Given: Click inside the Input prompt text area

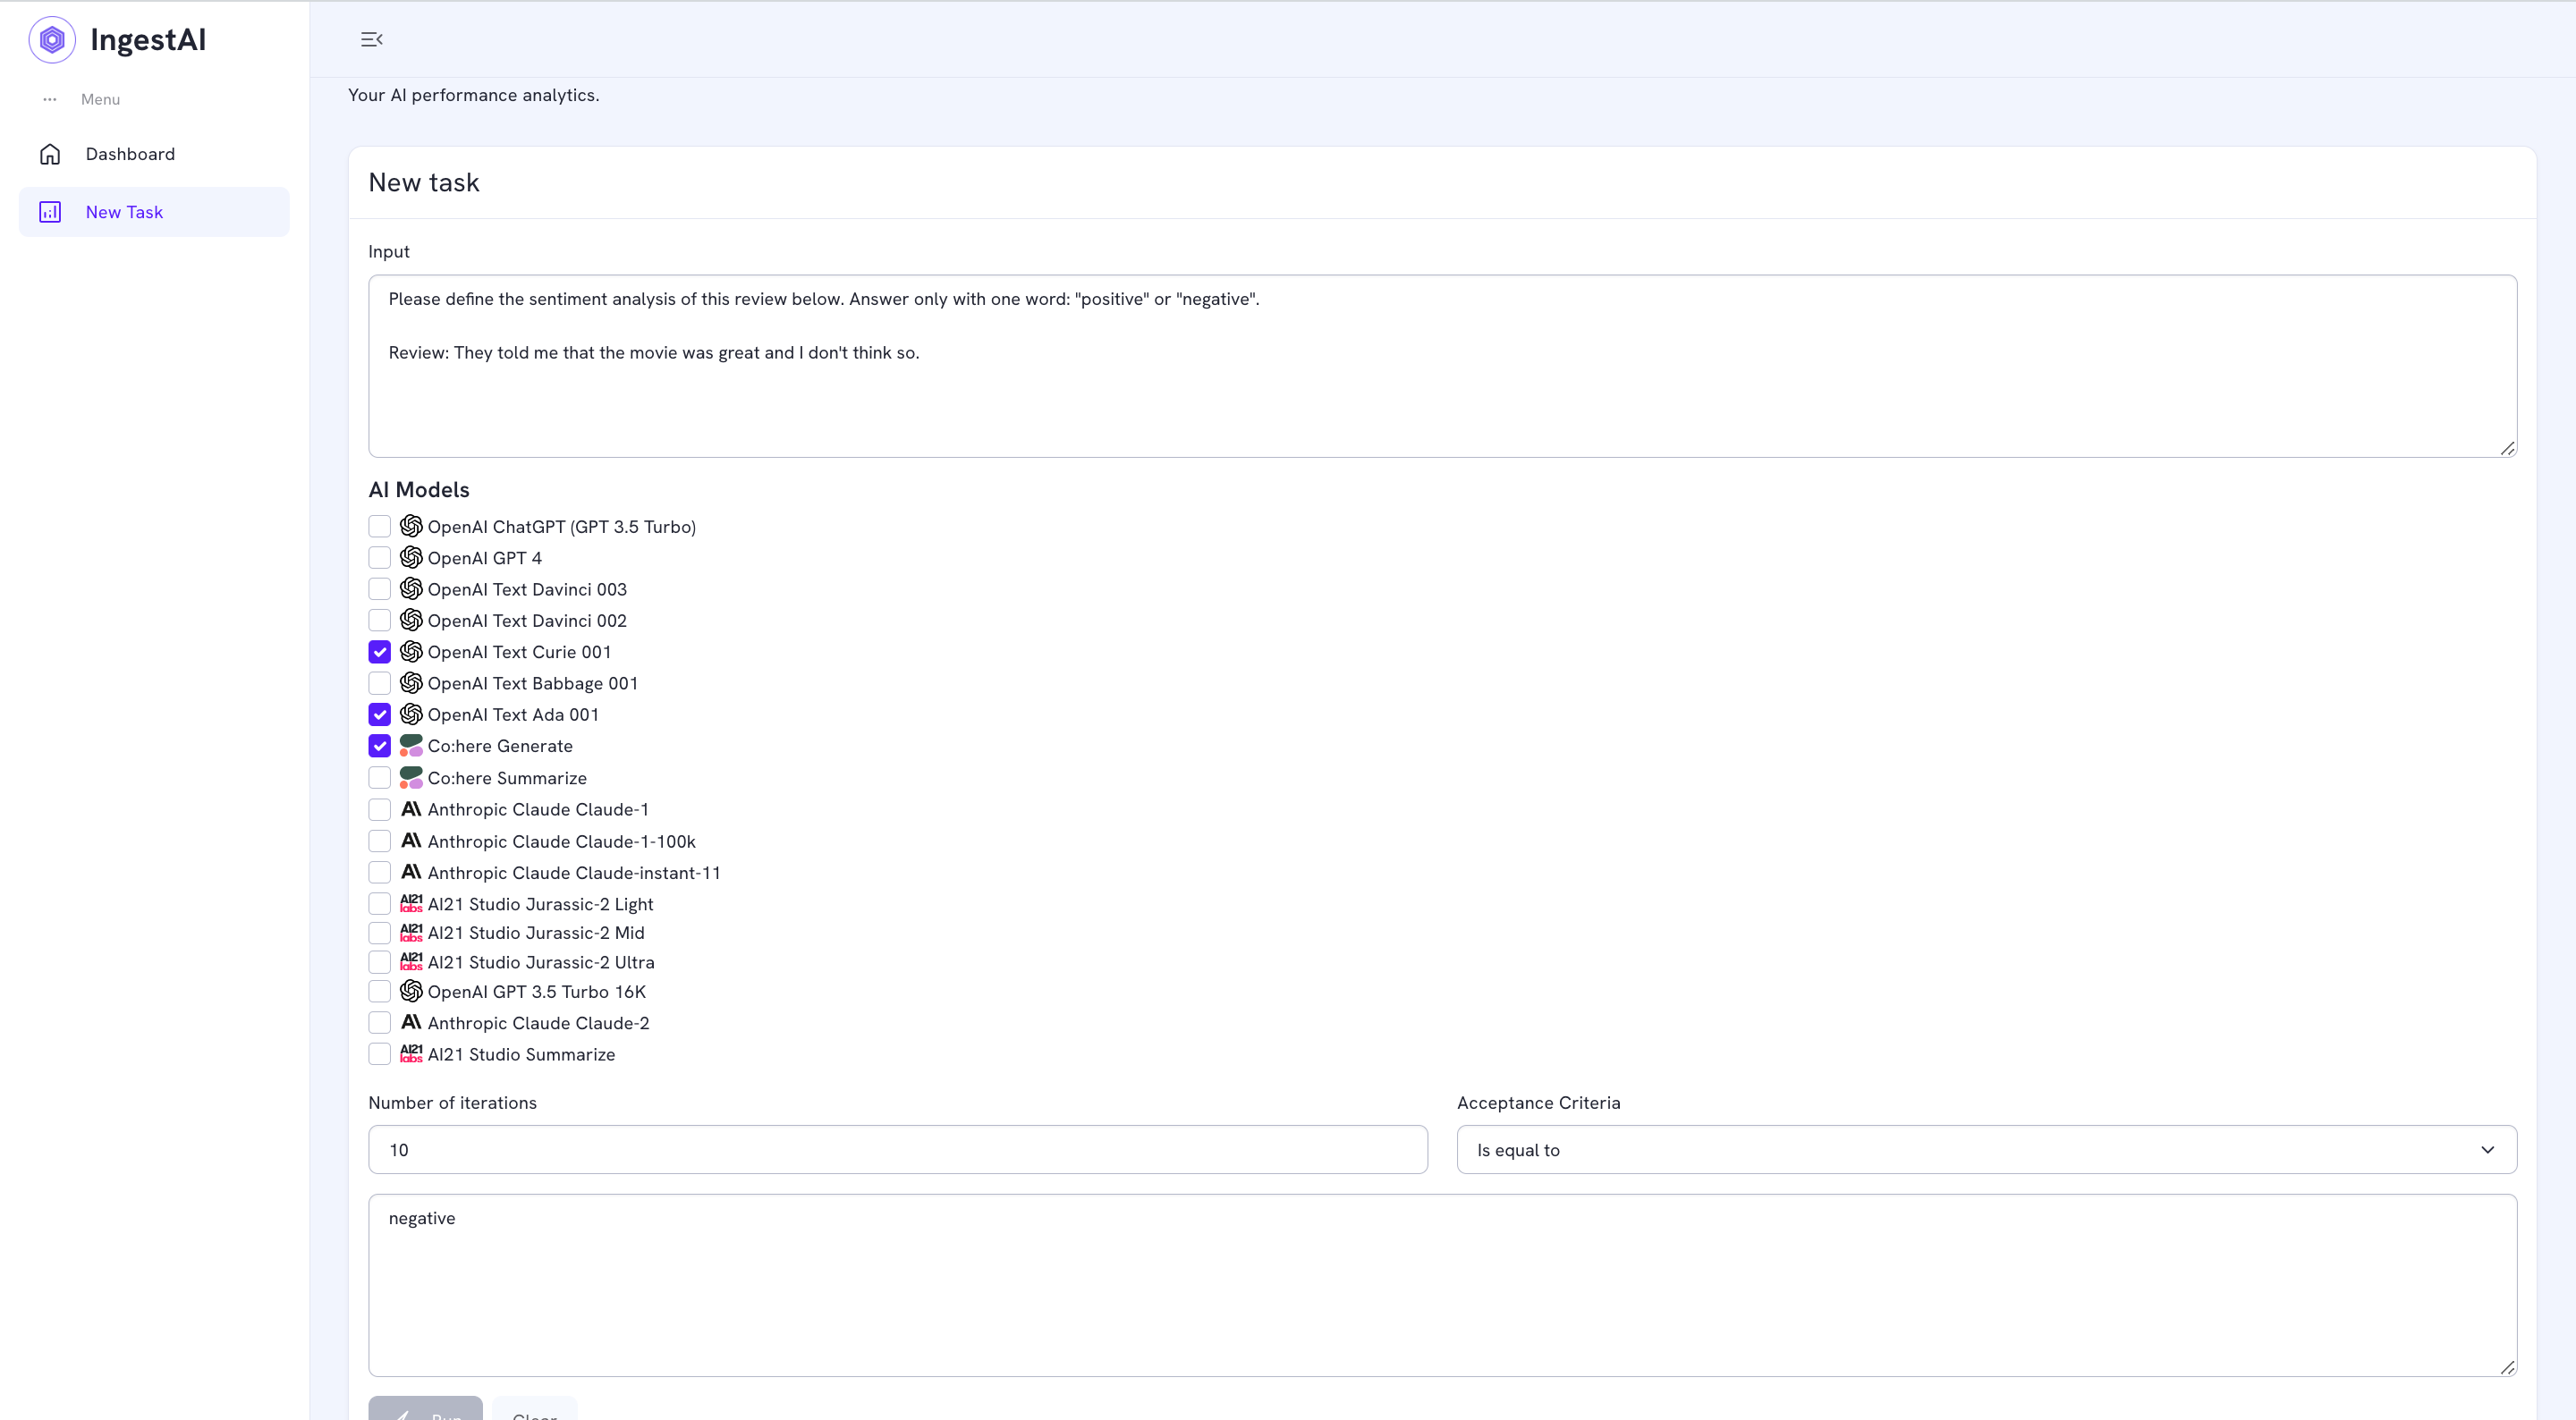Looking at the screenshot, I should (x=1442, y=366).
